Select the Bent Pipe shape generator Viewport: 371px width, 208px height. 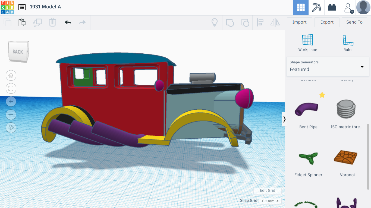(308, 109)
